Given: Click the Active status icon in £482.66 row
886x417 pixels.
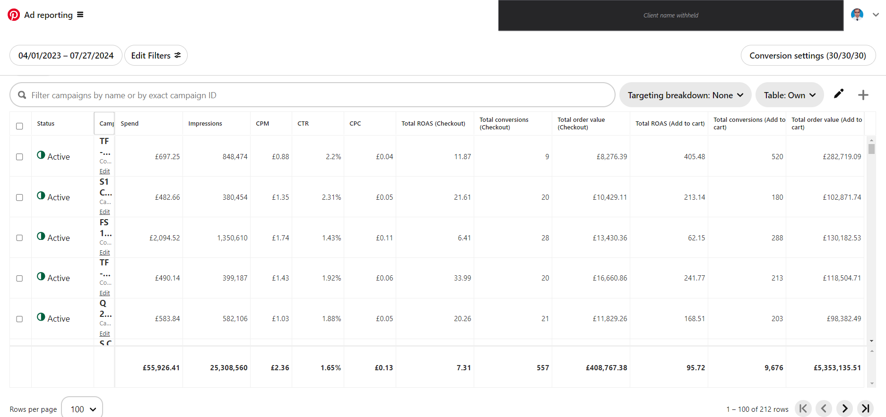Looking at the screenshot, I should [x=41, y=196].
